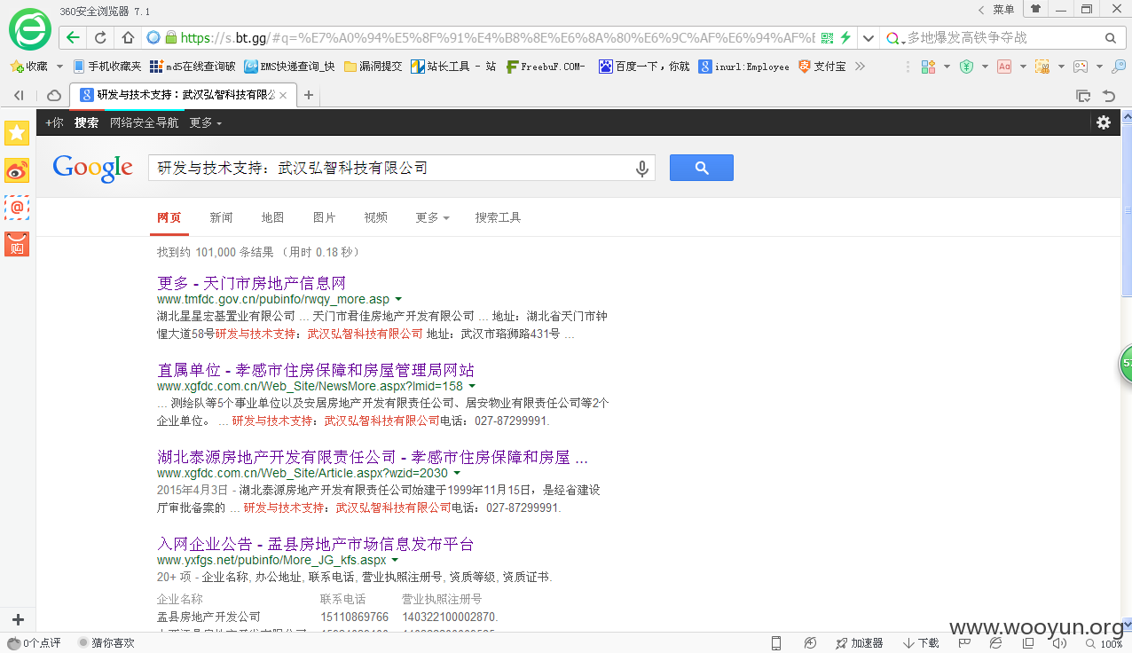The image size is (1132, 653).
Task: Click the plus icon at the sidebar's bottom
Action: tap(18, 619)
